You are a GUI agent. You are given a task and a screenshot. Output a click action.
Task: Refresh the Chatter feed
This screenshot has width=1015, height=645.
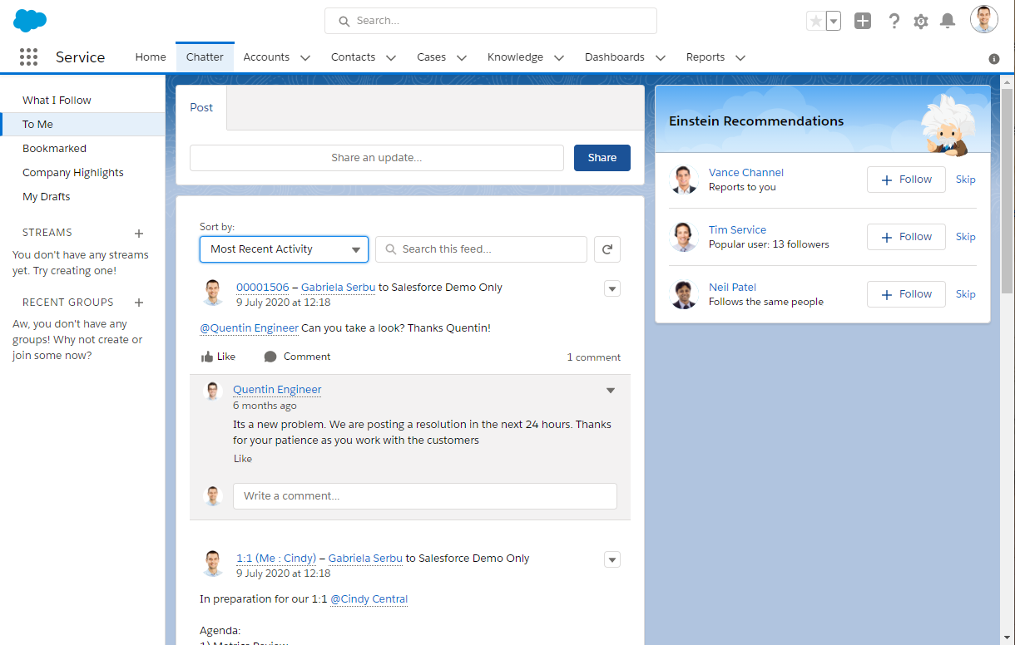pos(607,249)
